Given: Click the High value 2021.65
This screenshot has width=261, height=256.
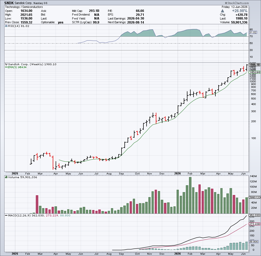Looking at the screenshot, I should (x=26, y=15).
